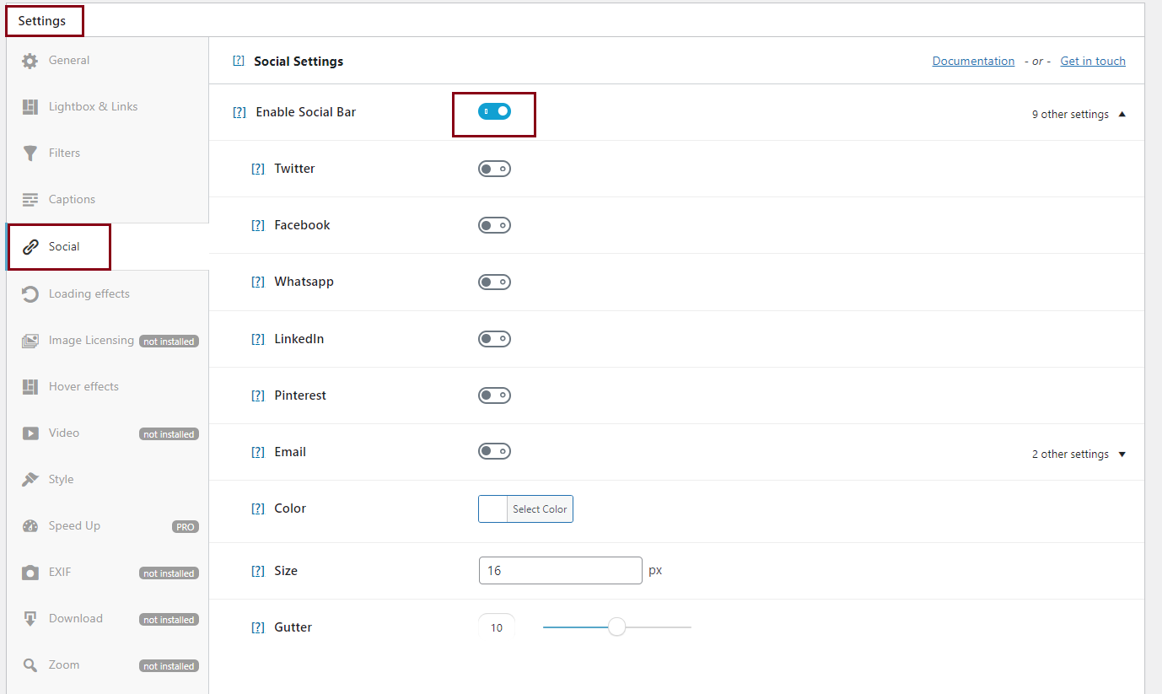Click the General gear icon
The image size is (1162, 694).
[x=30, y=61]
